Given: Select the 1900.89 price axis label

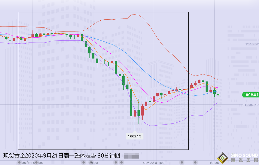Looking at the screenshot, I should [252, 105].
